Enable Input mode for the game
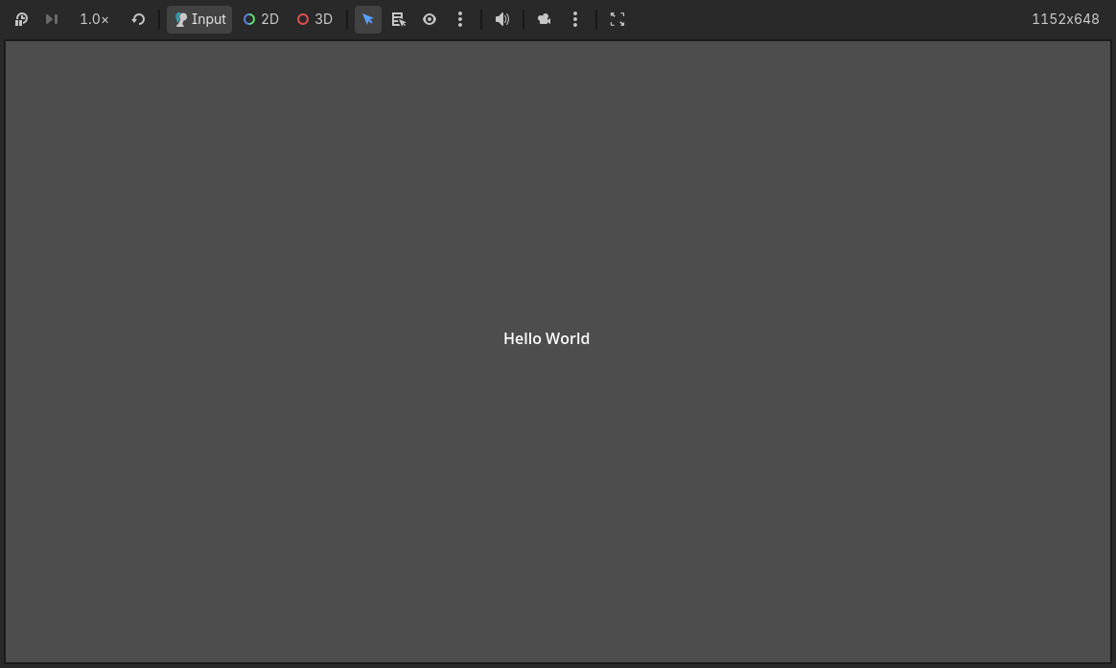The width and height of the screenshot is (1116, 668). coord(199,19)
